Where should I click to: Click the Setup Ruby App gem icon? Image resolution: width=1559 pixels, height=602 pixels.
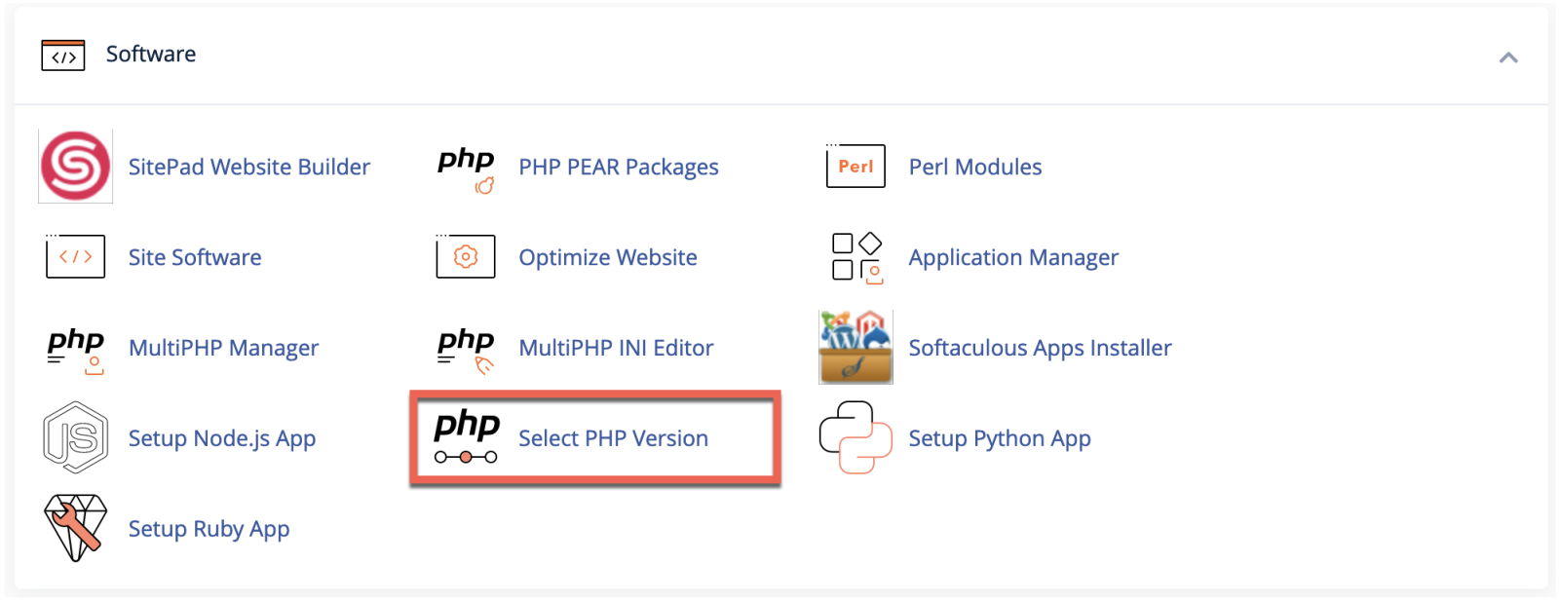[x=75, y=528]
